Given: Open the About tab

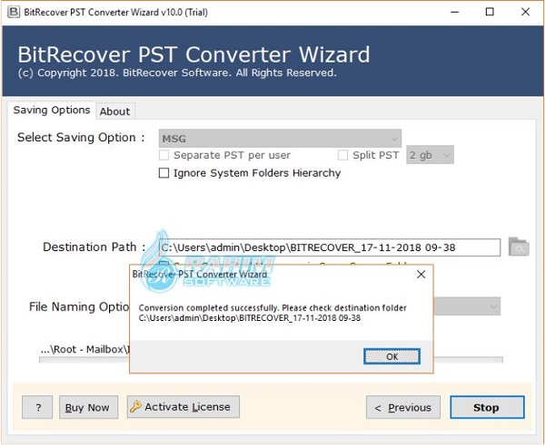Looking at the screenshot, I should [114, 111].
